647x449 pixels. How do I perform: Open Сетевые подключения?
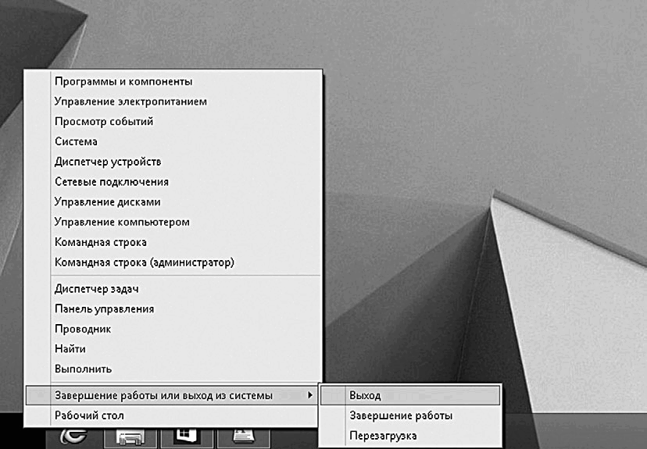(112, 182)
